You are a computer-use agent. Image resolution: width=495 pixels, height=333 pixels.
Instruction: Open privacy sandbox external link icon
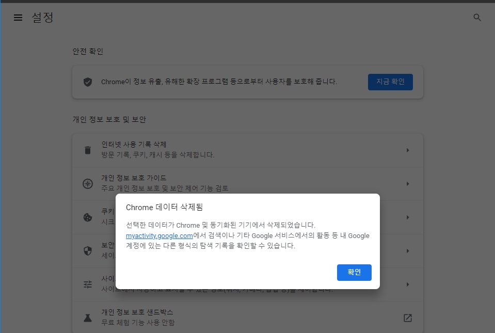[x=408, y=318]
